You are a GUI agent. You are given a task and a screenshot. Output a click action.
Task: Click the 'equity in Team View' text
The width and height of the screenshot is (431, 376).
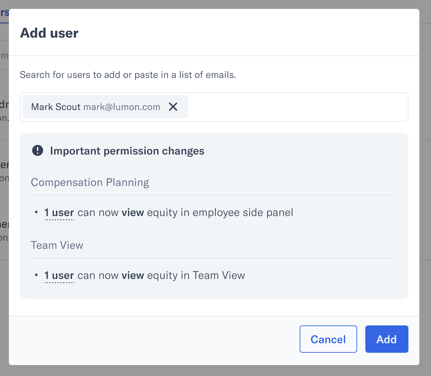coord(196,276)
